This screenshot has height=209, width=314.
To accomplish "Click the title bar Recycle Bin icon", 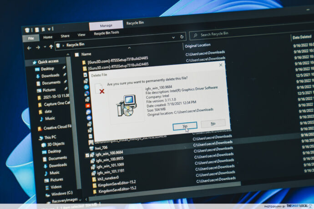I will tap(27, 30).
